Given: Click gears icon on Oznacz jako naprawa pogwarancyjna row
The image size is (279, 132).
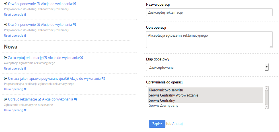Looking at the screenshot, I should point(103,78).
